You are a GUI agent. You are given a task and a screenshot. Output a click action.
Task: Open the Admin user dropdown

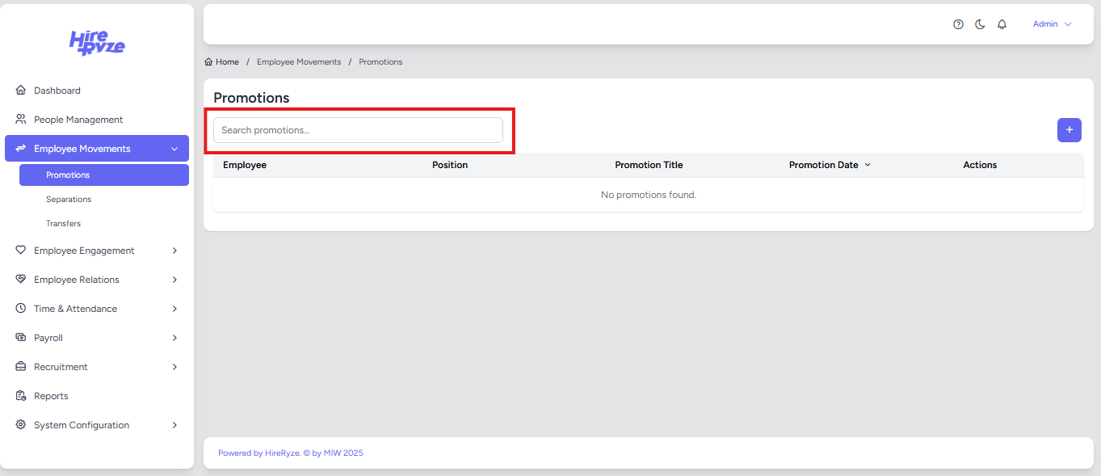[x=1052, y=24]
